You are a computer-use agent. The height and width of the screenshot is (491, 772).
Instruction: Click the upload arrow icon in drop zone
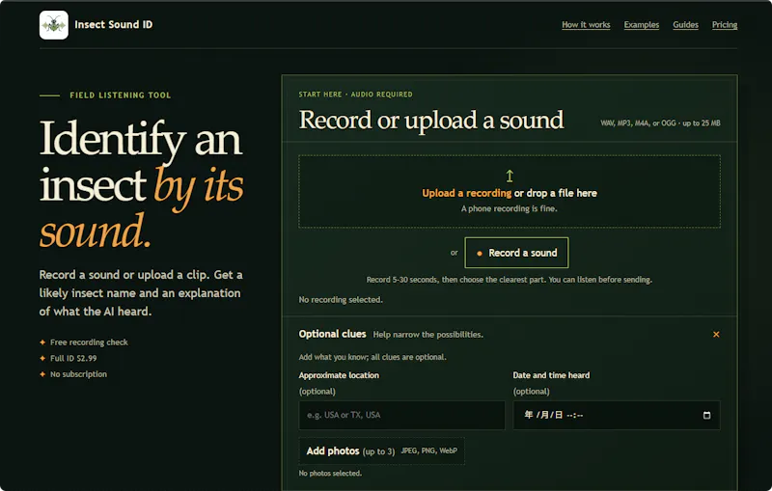tap(510, 176)
